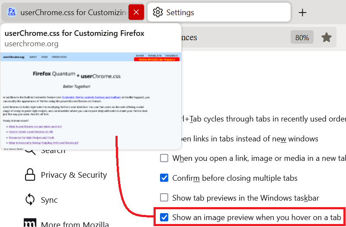Select the userChrome.css tab title
The image size is (346, 227).
click(x=74, y=13)
